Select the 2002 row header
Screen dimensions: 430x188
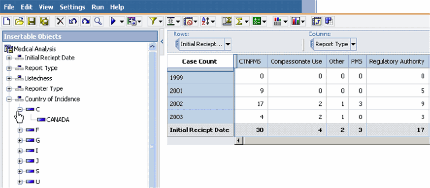[200, 104]
